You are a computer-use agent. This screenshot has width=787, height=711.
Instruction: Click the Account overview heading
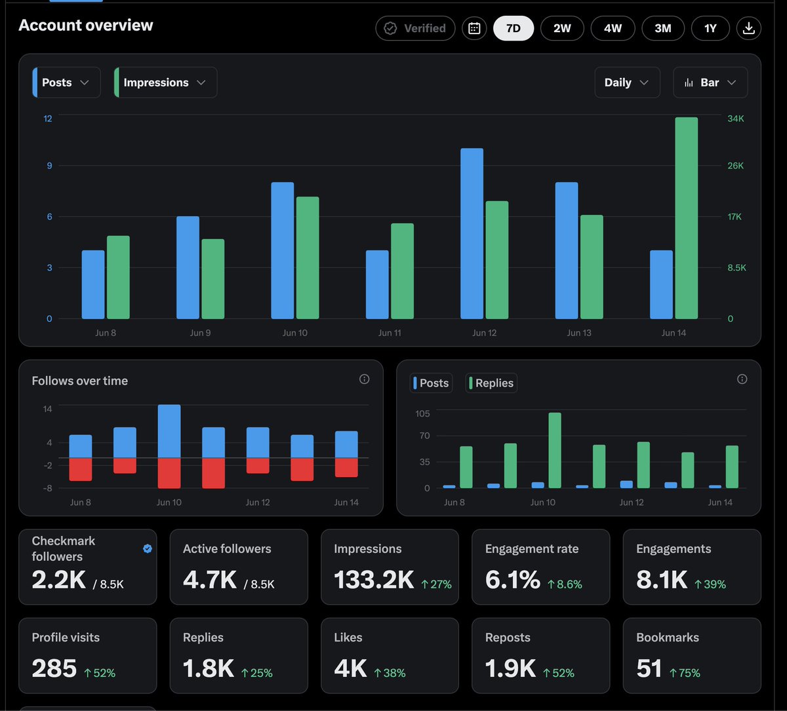[x=86, y=26]
